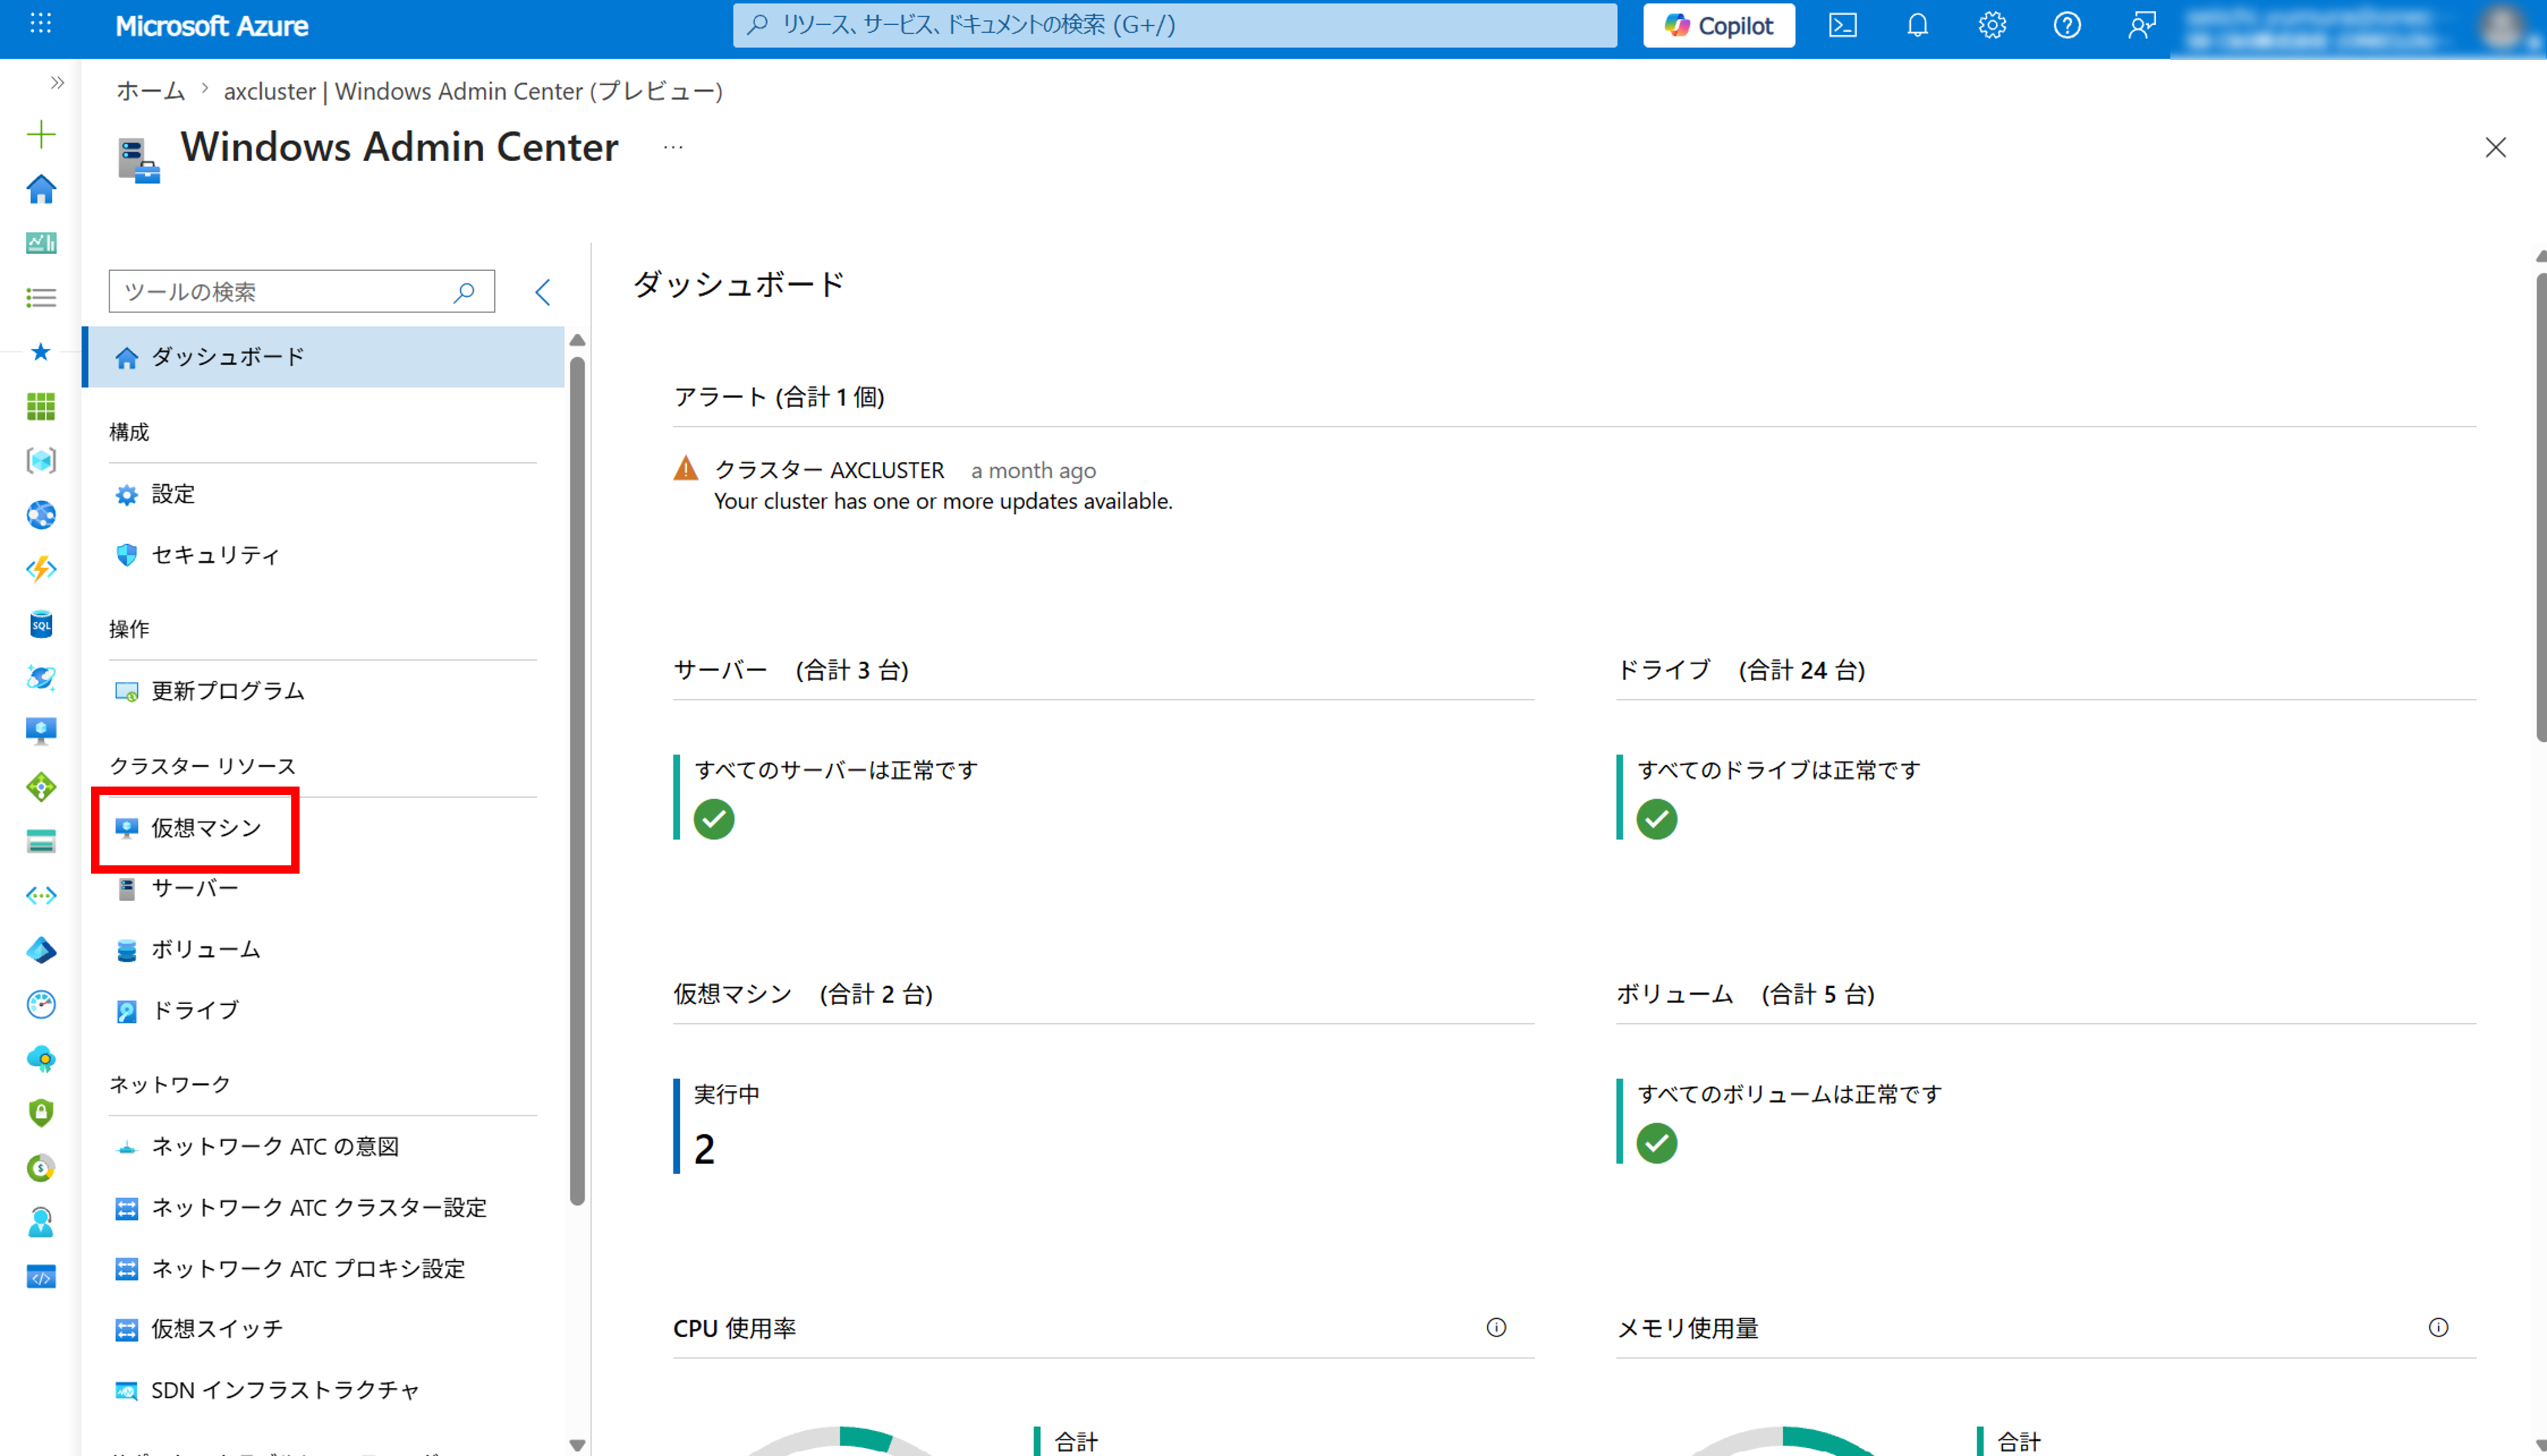Viewport: 2547px width, 1456px height.
Task: Collapse the Windows Admin Center tool menu
Action: tap(543, 292)
